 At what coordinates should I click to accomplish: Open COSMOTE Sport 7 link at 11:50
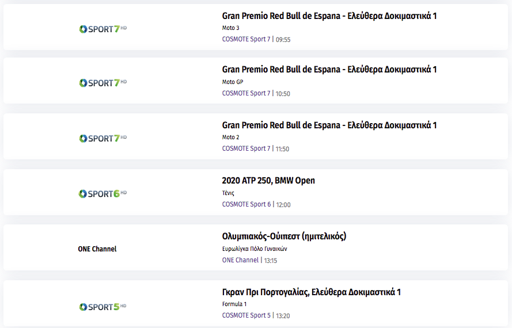246,148
